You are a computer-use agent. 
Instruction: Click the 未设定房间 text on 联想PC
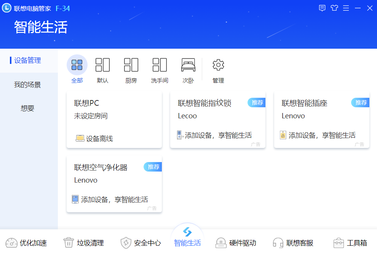91,116
